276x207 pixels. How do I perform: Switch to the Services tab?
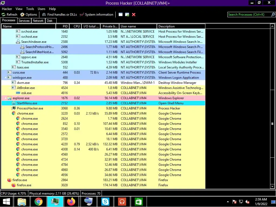(x=24, y=20)
